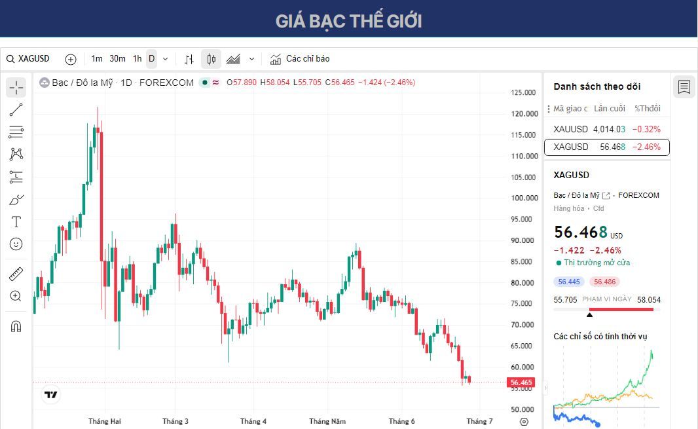Open the Bạc / Đô la Mỹ external link icon
The height and width of the screenshot is (429, 698).
click(x=606, y=196)
